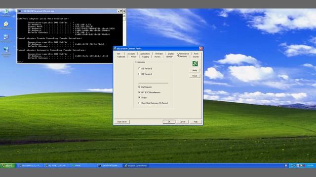
Task: Click the 'Ethernet adapter Local Area Connection' line
Action: click(43, 19)
